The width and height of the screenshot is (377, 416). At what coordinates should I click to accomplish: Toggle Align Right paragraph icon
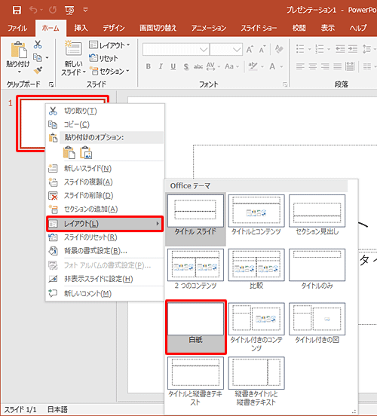click(325, 66)
